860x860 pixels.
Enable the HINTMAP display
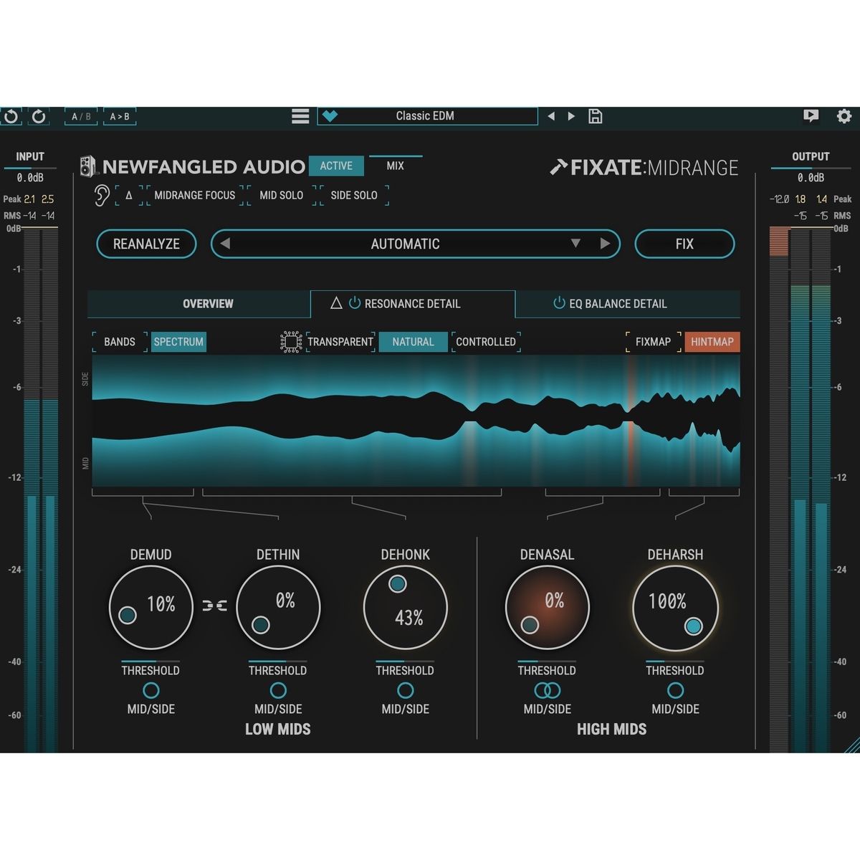712,342
